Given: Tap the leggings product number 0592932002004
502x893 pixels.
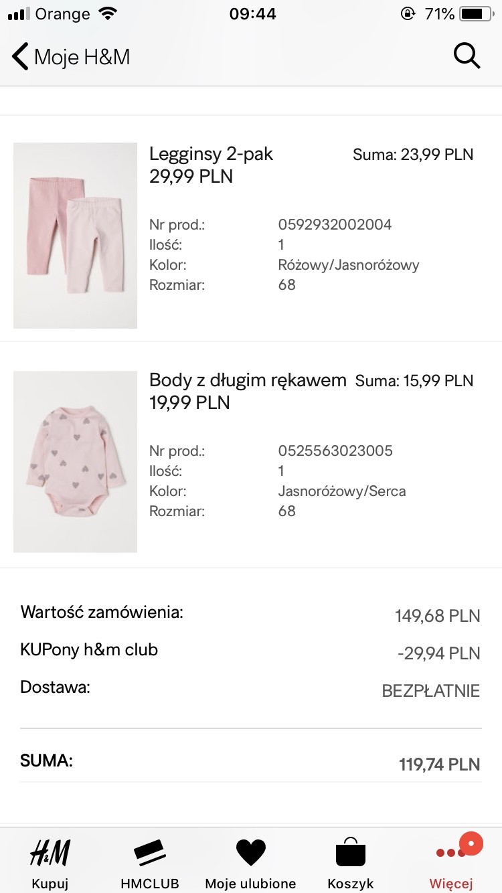Looking at the screenshot, I should 335,224.
